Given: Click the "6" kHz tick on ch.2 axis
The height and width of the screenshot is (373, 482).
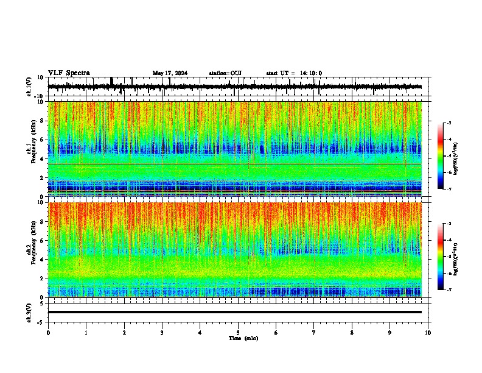Looking at the screenshot, I should pyautogui.click(x=42, y=240).
